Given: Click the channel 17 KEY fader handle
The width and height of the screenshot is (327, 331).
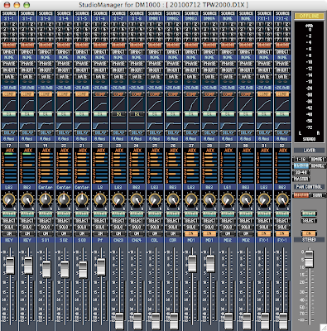Looking at the screenshot, I should [x=10, y=266].
